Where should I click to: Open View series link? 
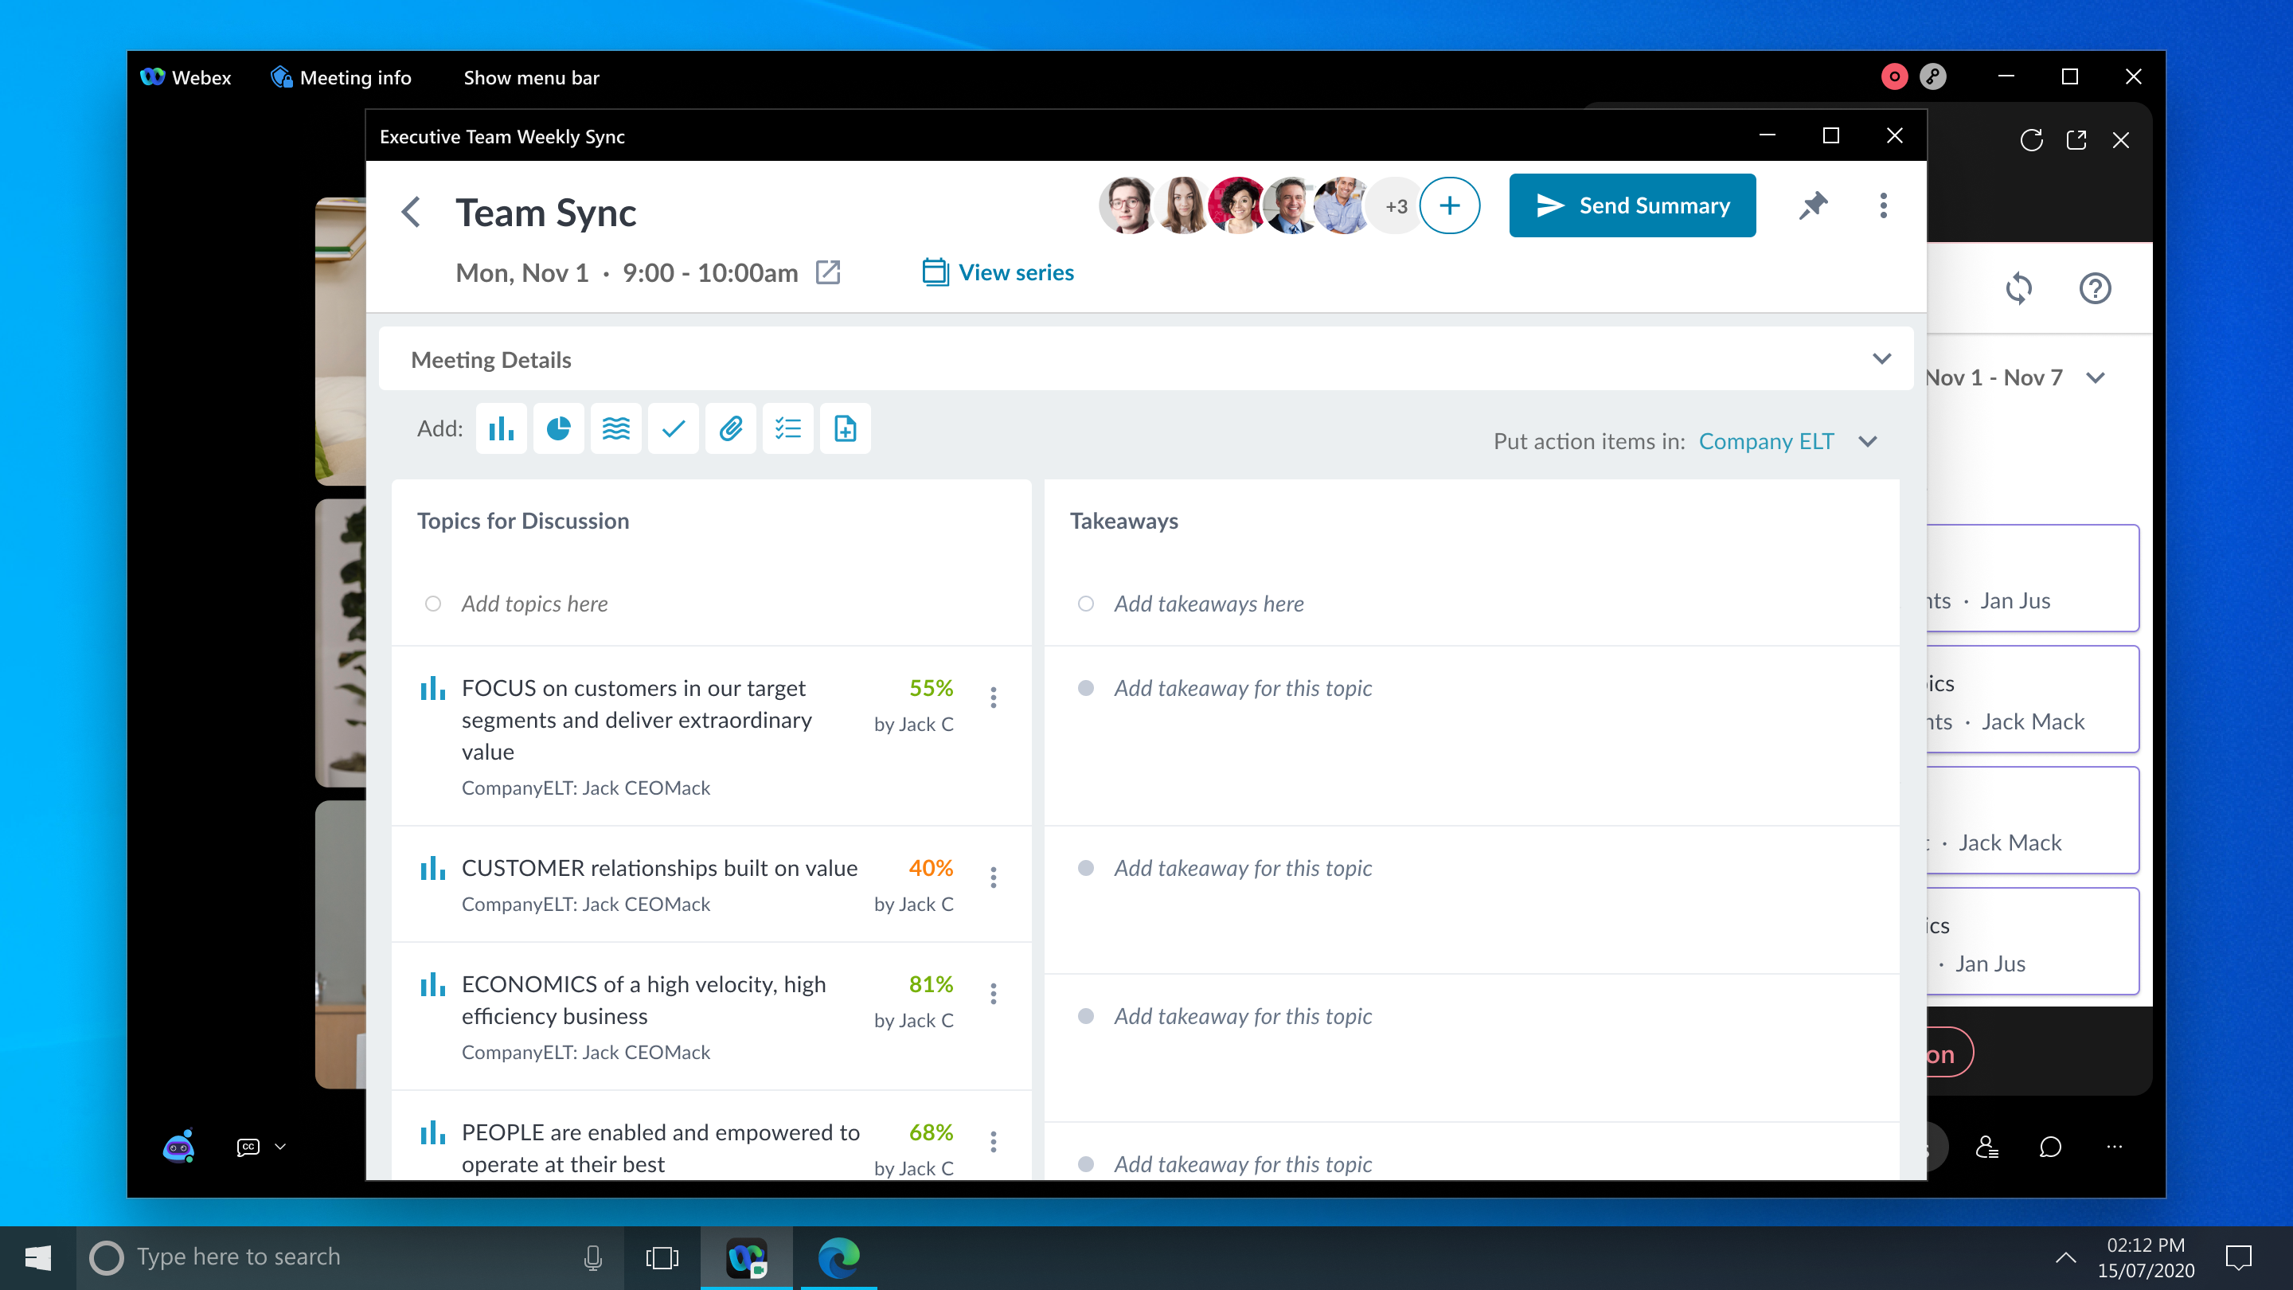pyautogui.click(x=998, y=272)
